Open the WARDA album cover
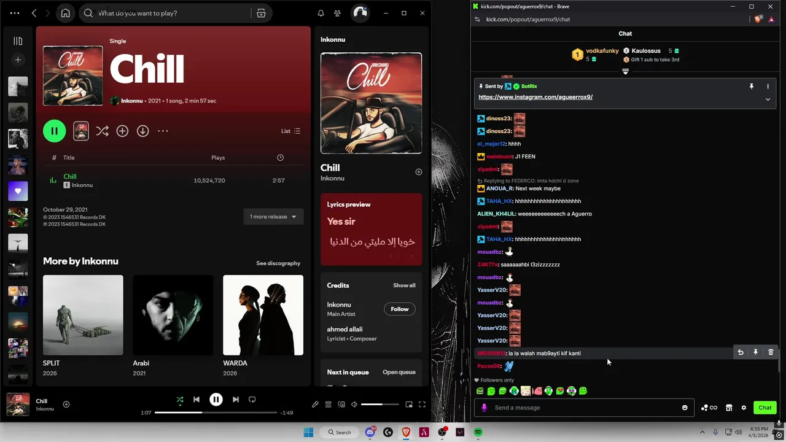Viewport: 786px width, 442px height. (x=263, y=315)
